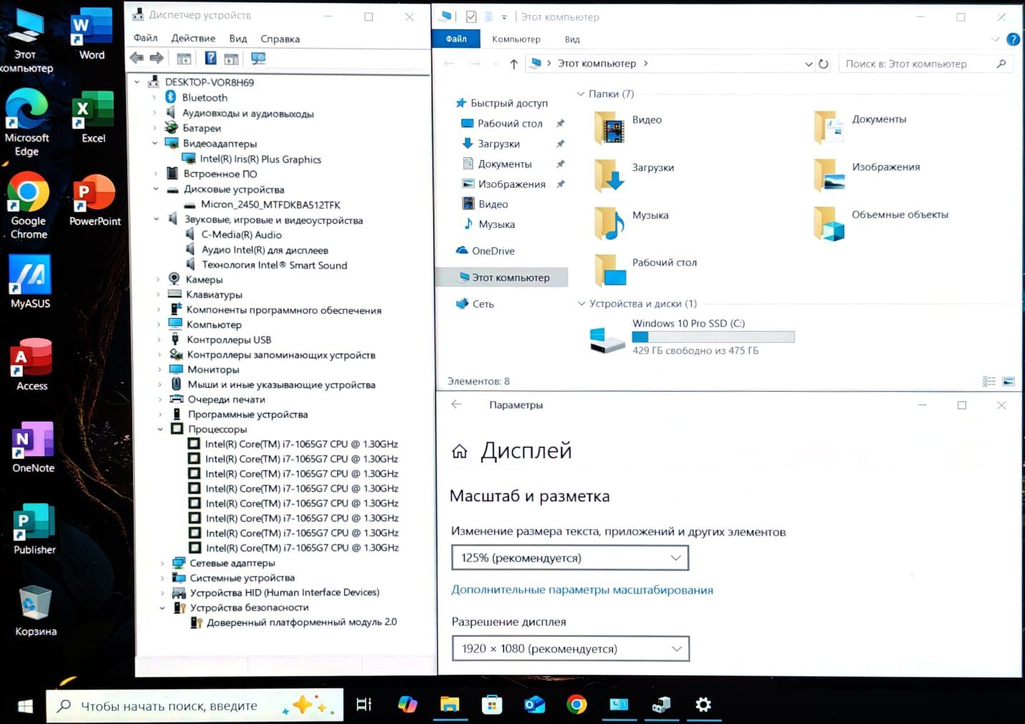Open Файл menu in Device Manager

pos(146,39)
